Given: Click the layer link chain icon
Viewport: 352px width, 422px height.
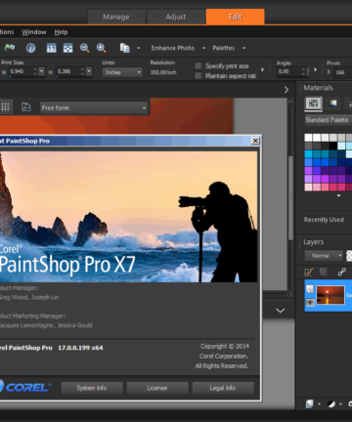Looking at the screenshot, I should coord(342,272).
